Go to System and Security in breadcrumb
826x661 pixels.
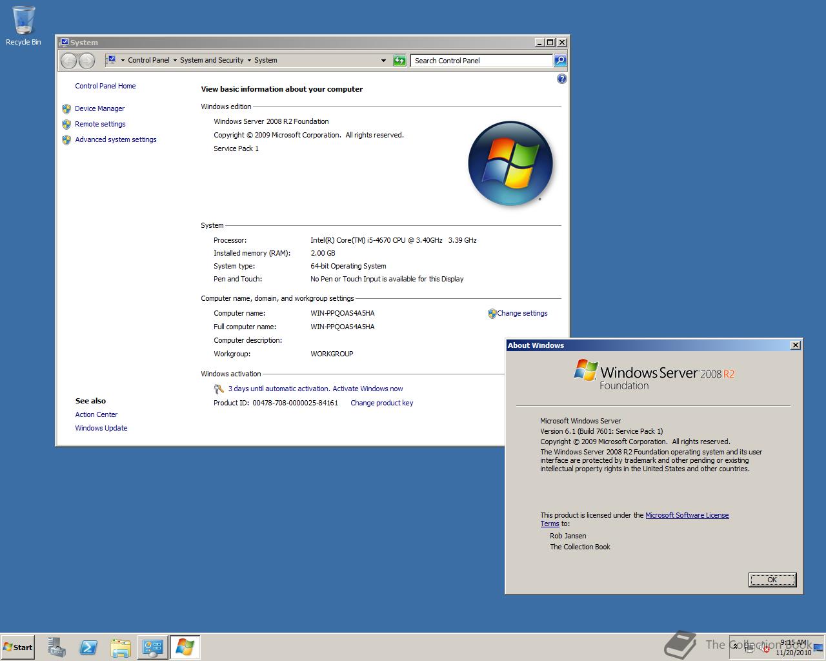pyautogui.click(x=212, y=60)
